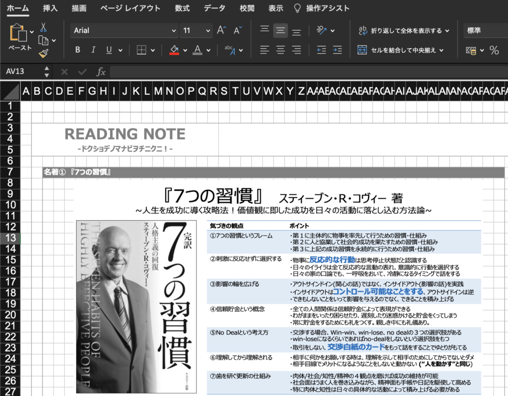This screenshot has width=508, height=396.
Task: Toggle underline formatting
Action: (109, 50)
